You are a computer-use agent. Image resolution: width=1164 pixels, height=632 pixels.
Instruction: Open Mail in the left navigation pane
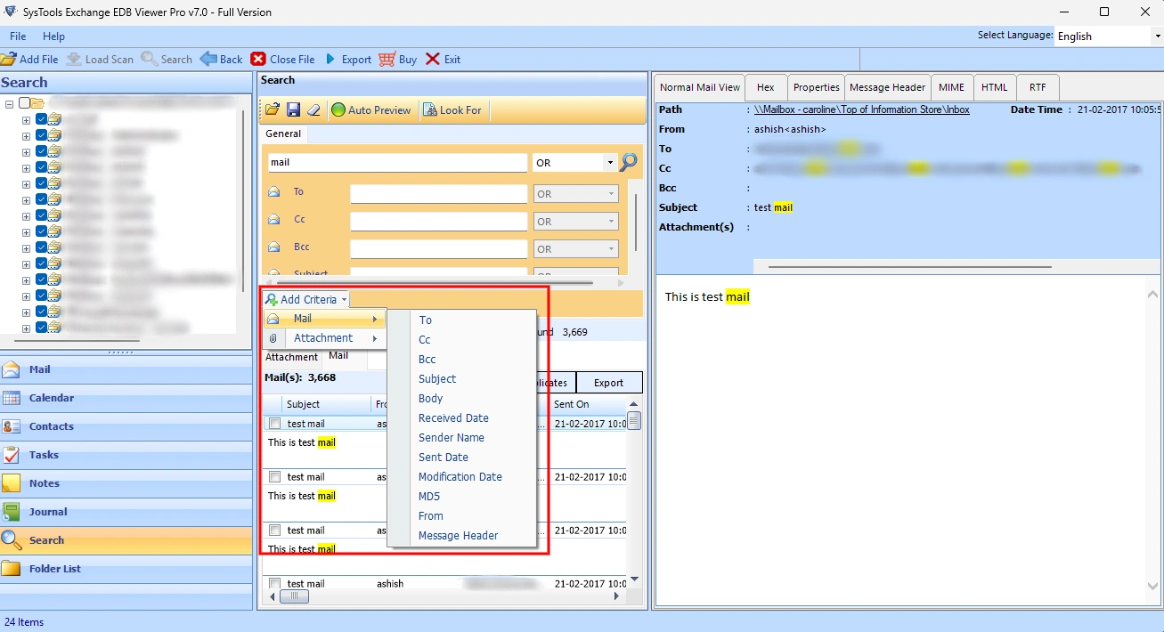point(126,369)
